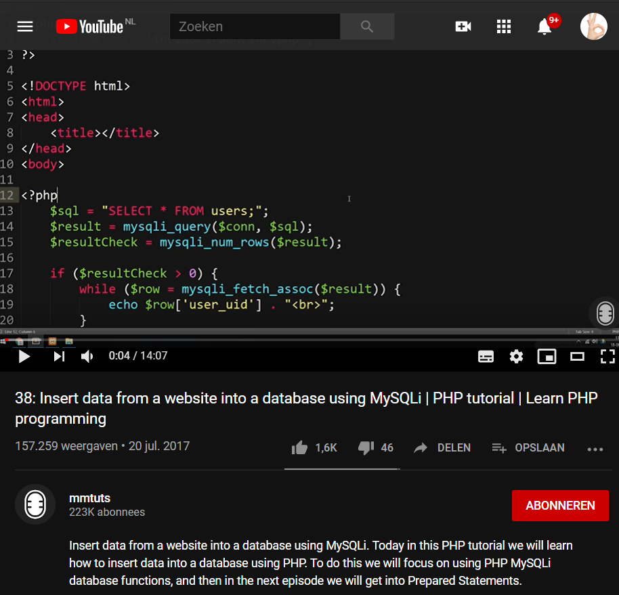Click the share arrow icon

(x=421, y=448)
